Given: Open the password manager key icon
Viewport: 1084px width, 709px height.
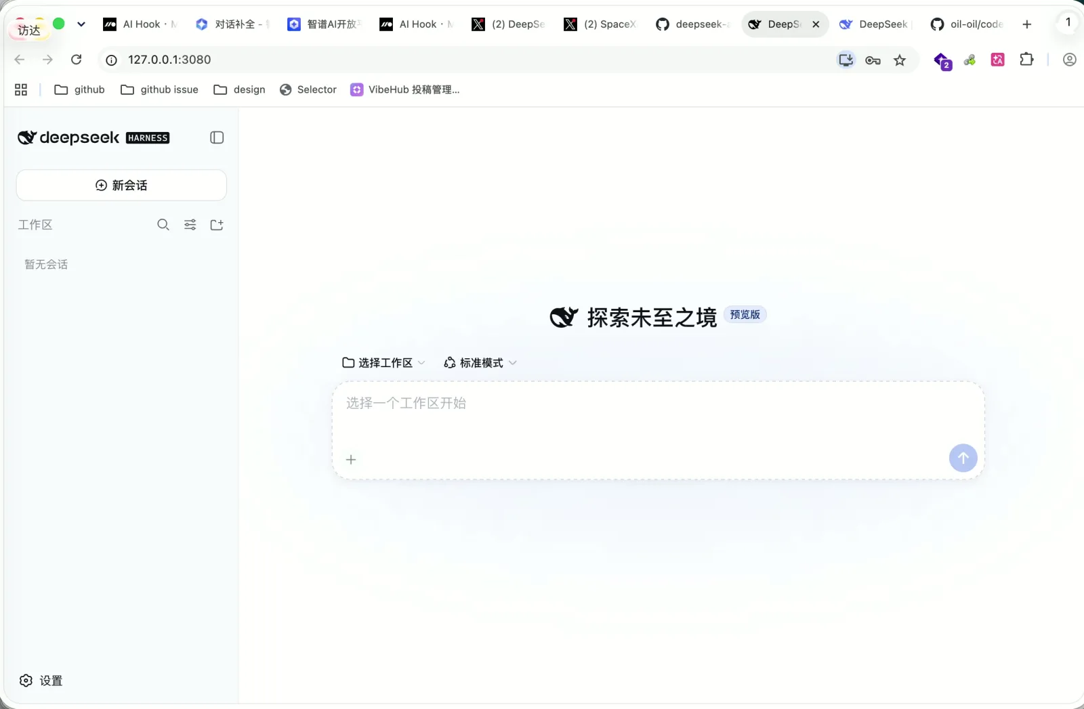Looking at the screenshot, I should tap(873, 60).
